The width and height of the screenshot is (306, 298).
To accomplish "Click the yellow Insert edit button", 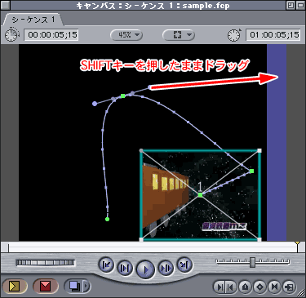I will click(14, 286).
